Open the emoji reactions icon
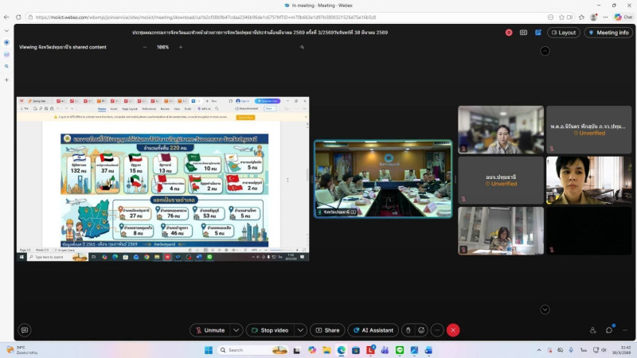 [422, 330]
